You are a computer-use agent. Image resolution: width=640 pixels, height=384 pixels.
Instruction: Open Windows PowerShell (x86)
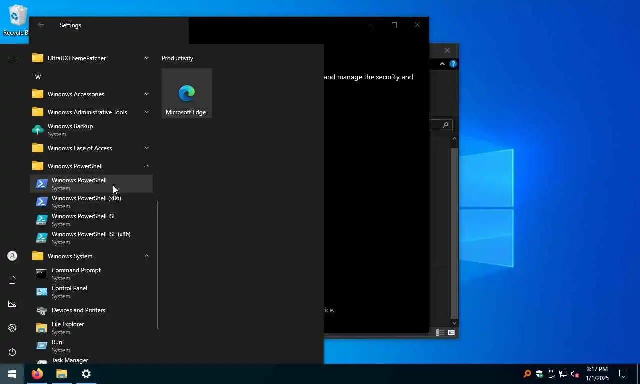[91, 202]
